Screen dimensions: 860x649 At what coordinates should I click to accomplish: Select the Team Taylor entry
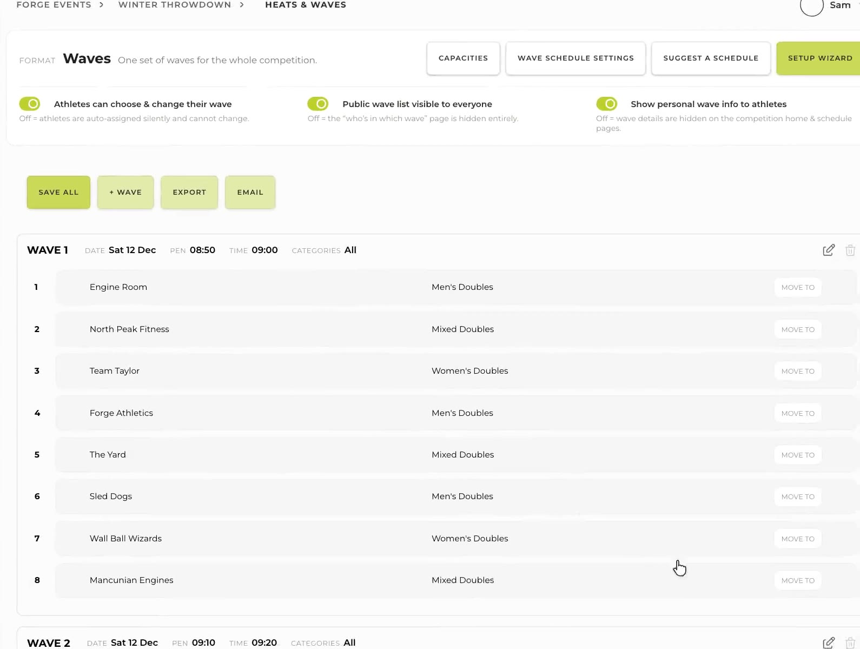pos(115,371)
